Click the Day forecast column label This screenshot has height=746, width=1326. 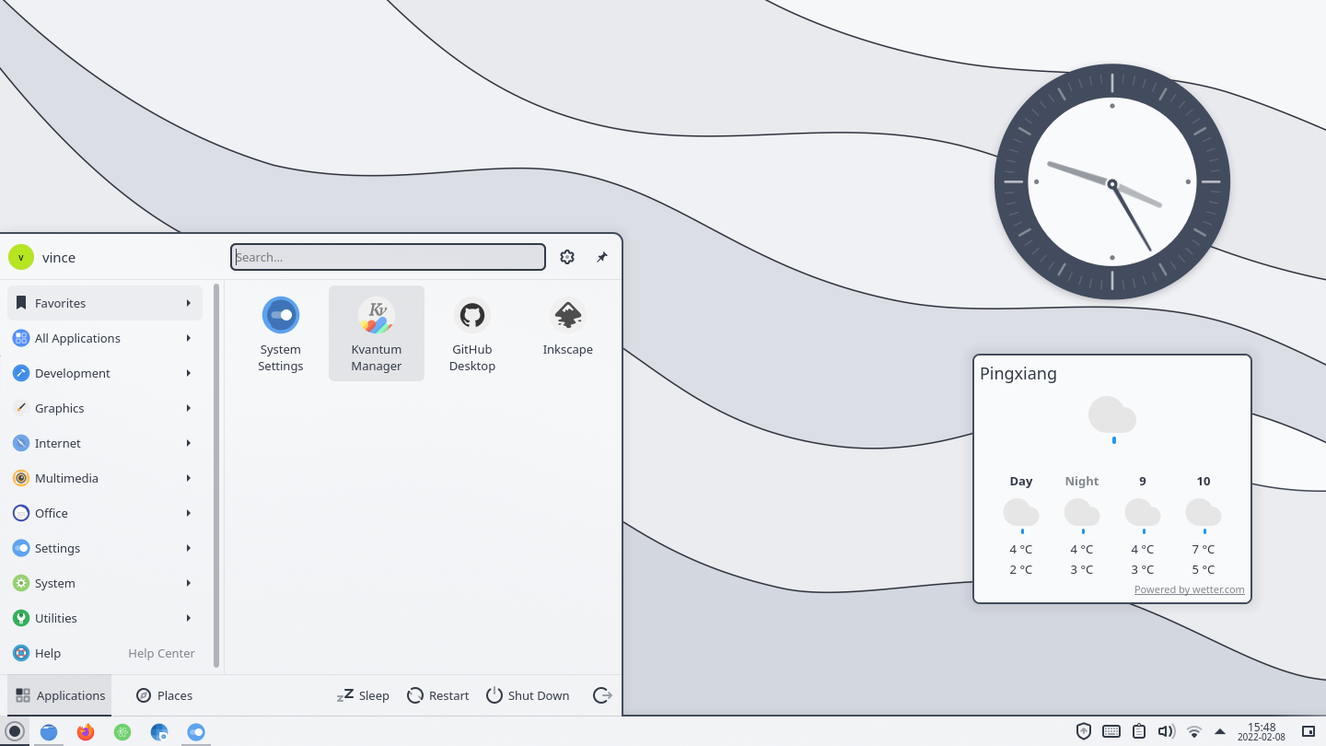pos(1021,481)
